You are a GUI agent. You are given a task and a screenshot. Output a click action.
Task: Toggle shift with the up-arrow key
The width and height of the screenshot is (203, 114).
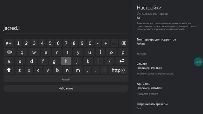point(9,70)
